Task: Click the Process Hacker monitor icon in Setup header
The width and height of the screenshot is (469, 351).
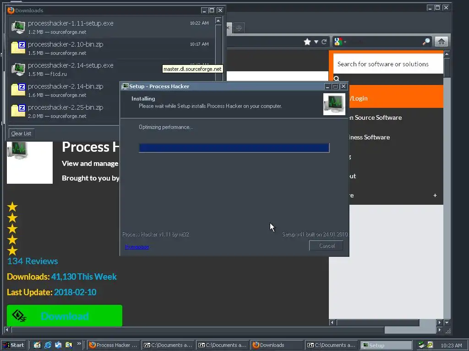Action: coord(334,104)
